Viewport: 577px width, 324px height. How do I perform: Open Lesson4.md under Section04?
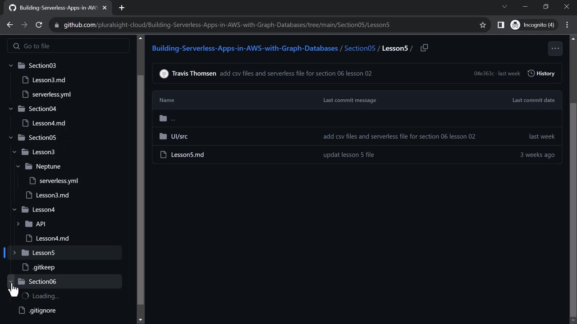pyautogui.click(x=49, y=123)
